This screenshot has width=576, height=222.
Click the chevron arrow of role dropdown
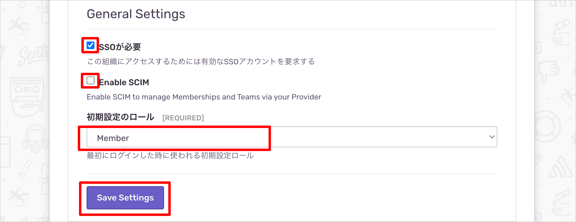tap(492, 137)
